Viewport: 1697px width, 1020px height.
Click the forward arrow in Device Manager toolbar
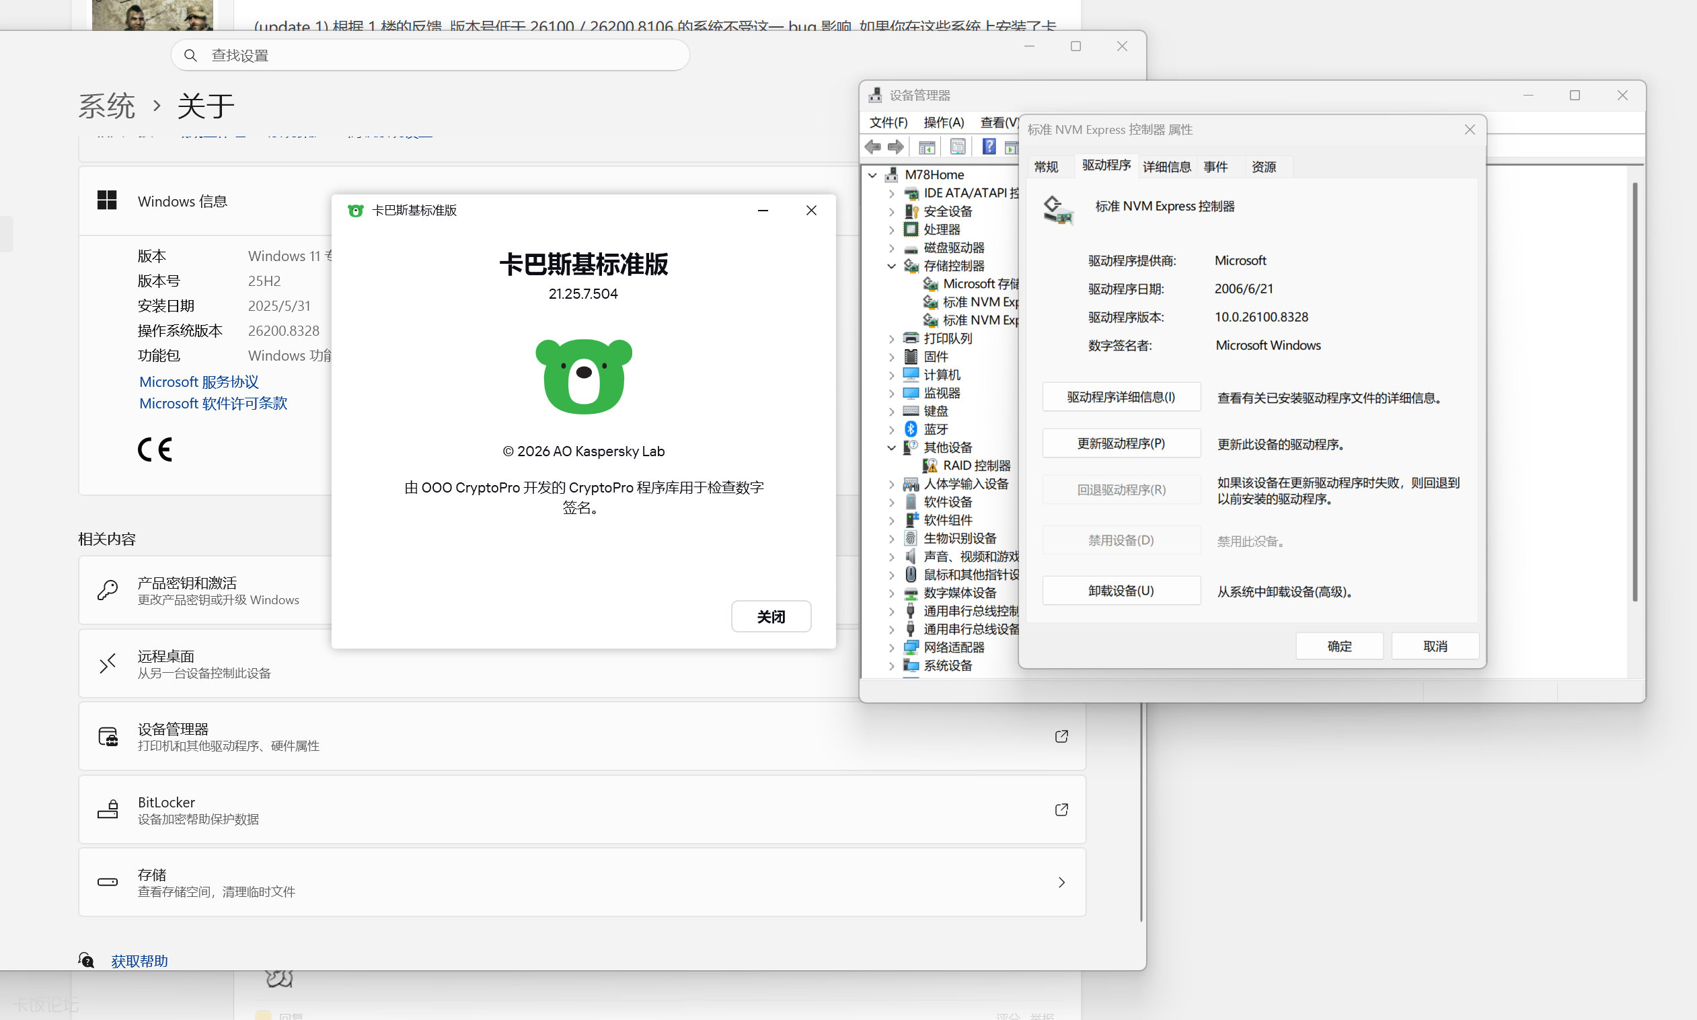895,147
